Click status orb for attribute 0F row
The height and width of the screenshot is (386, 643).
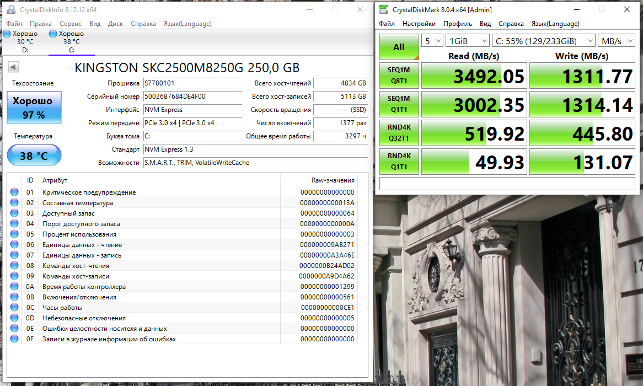pos(14,339)
